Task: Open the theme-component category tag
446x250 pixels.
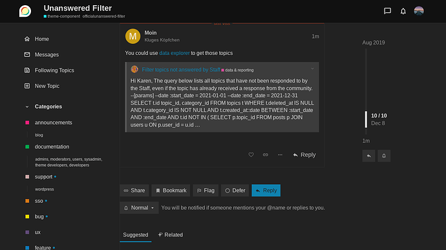Action: click(62, 17)
